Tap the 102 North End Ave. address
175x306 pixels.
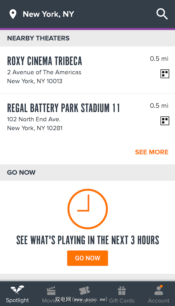(x=34, y=119)
